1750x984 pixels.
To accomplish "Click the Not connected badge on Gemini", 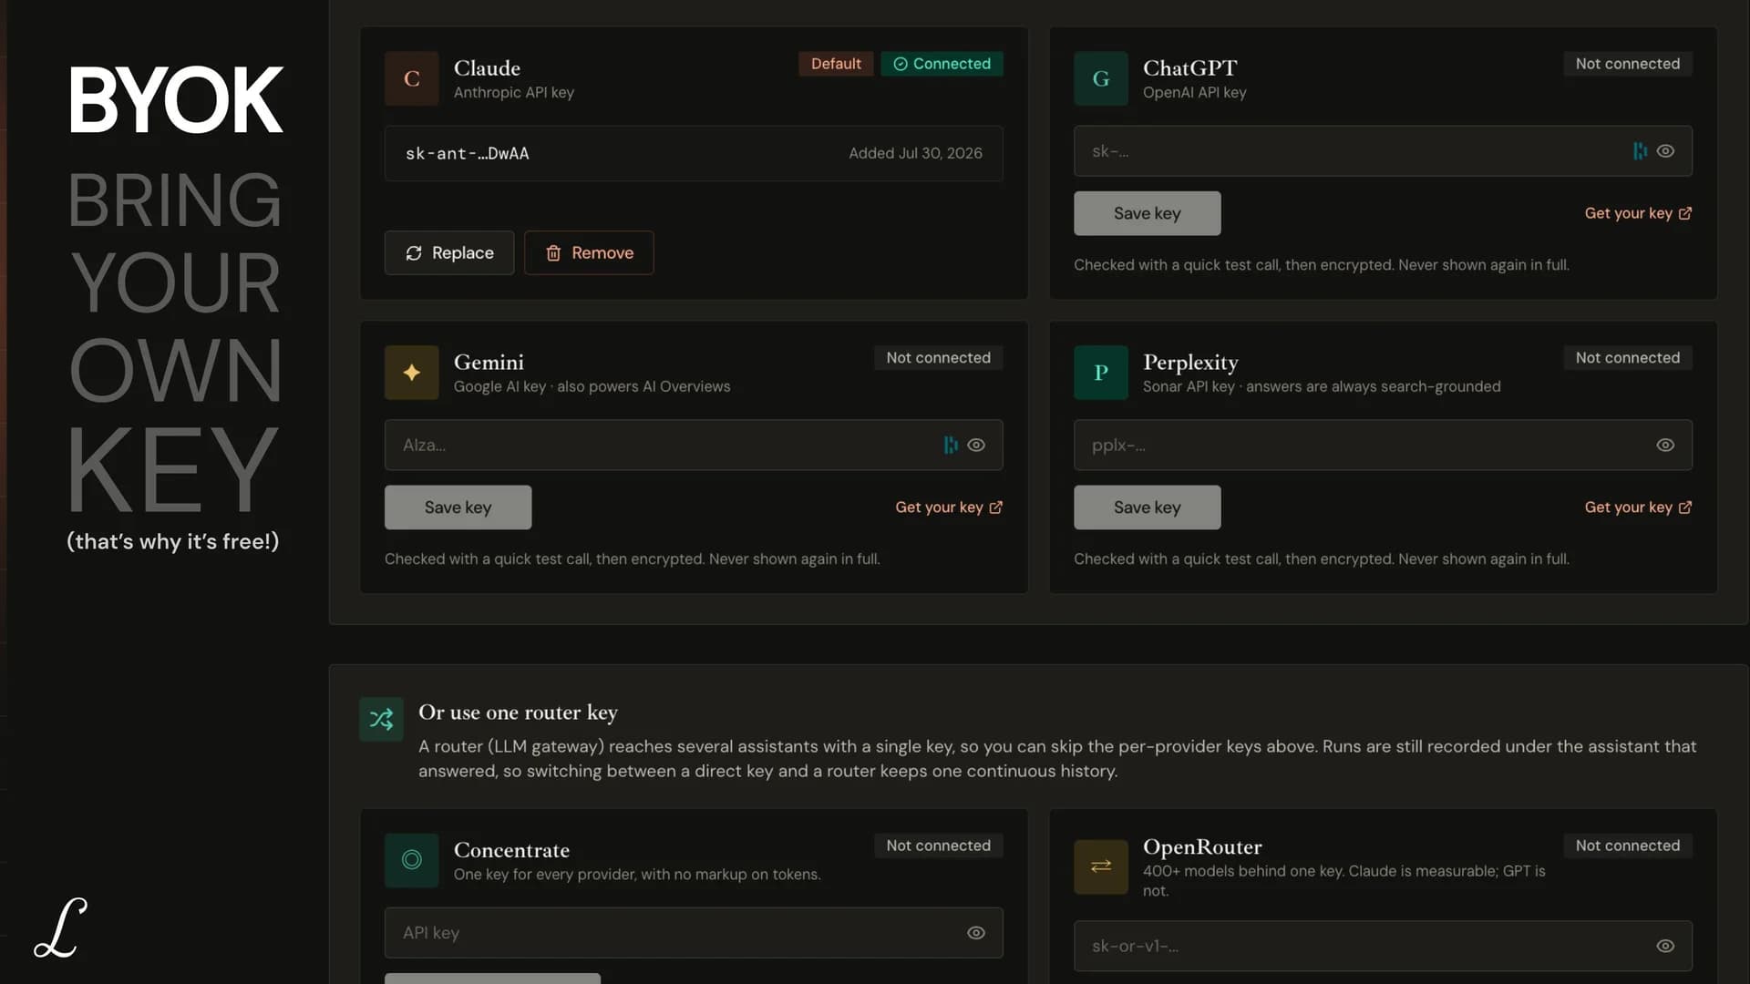I will click(x=939, y=358).
